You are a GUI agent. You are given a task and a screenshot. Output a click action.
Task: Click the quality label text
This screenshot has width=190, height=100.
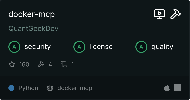click(162, 47)
